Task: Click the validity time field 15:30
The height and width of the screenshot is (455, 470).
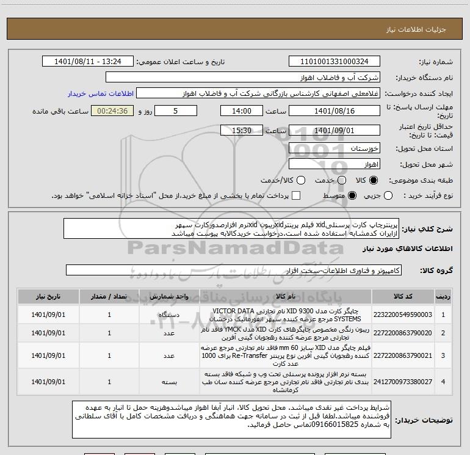Action: (x=242, y=130)
